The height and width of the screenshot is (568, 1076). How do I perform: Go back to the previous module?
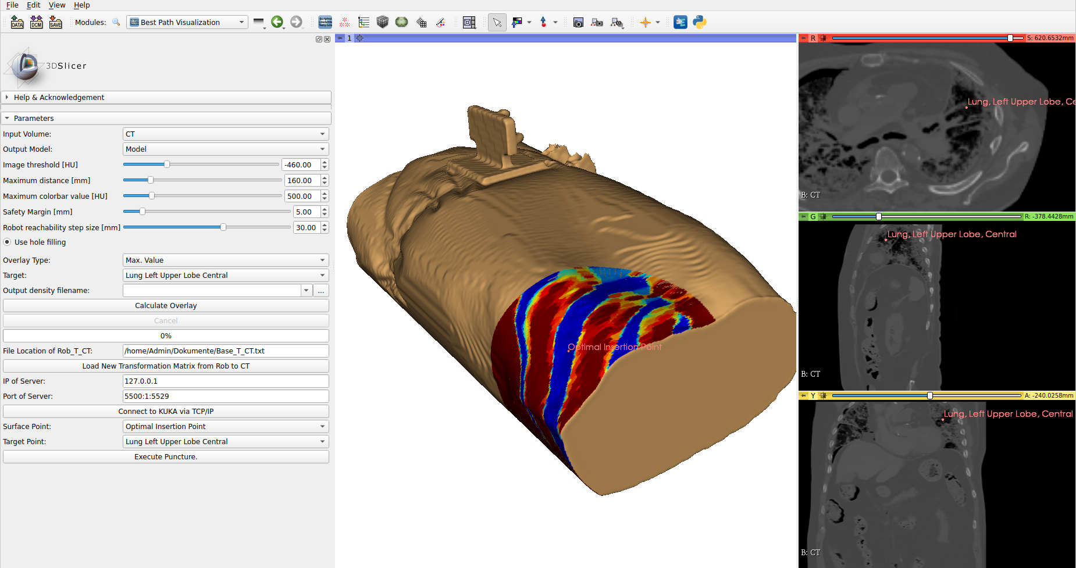(x=277, y=22)
